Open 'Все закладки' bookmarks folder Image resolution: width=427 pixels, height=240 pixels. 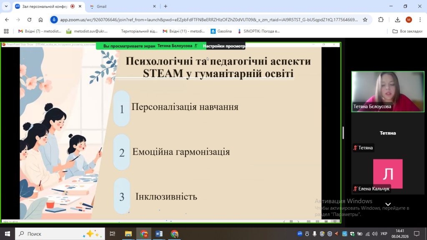407,31
